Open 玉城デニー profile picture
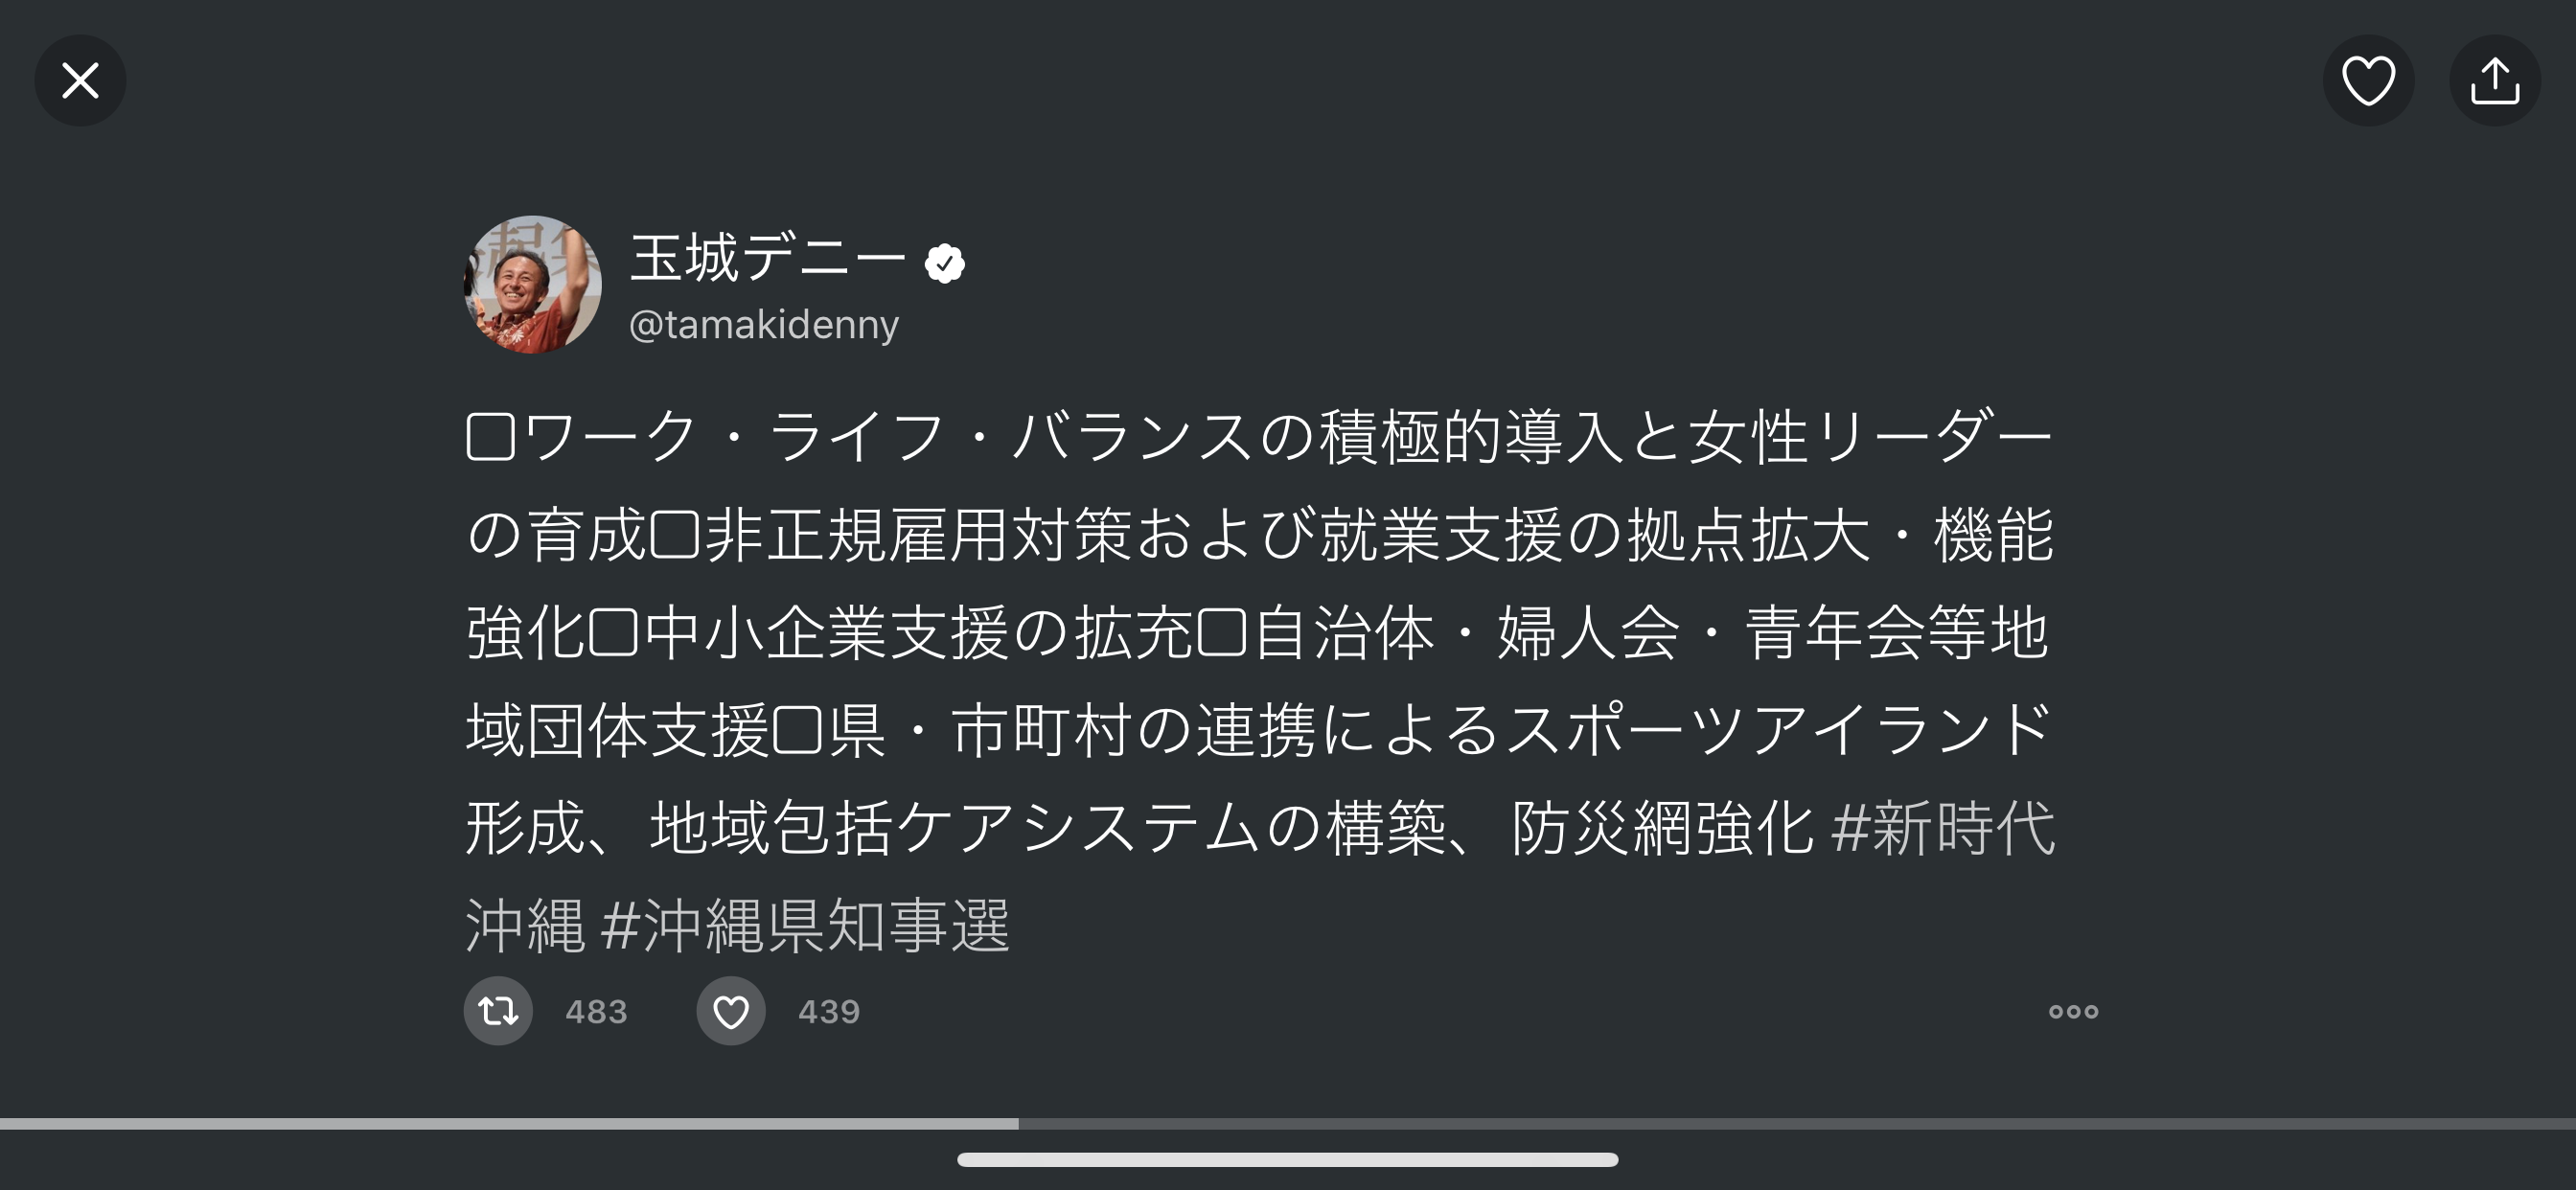Image resolution: width=2576 pixels, height=1190 pixels. (533, 284)
